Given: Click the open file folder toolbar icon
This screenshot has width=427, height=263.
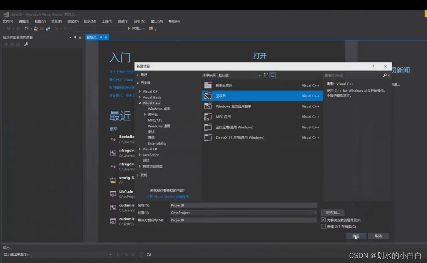Looking at the screenshot, I should (36, 28).
